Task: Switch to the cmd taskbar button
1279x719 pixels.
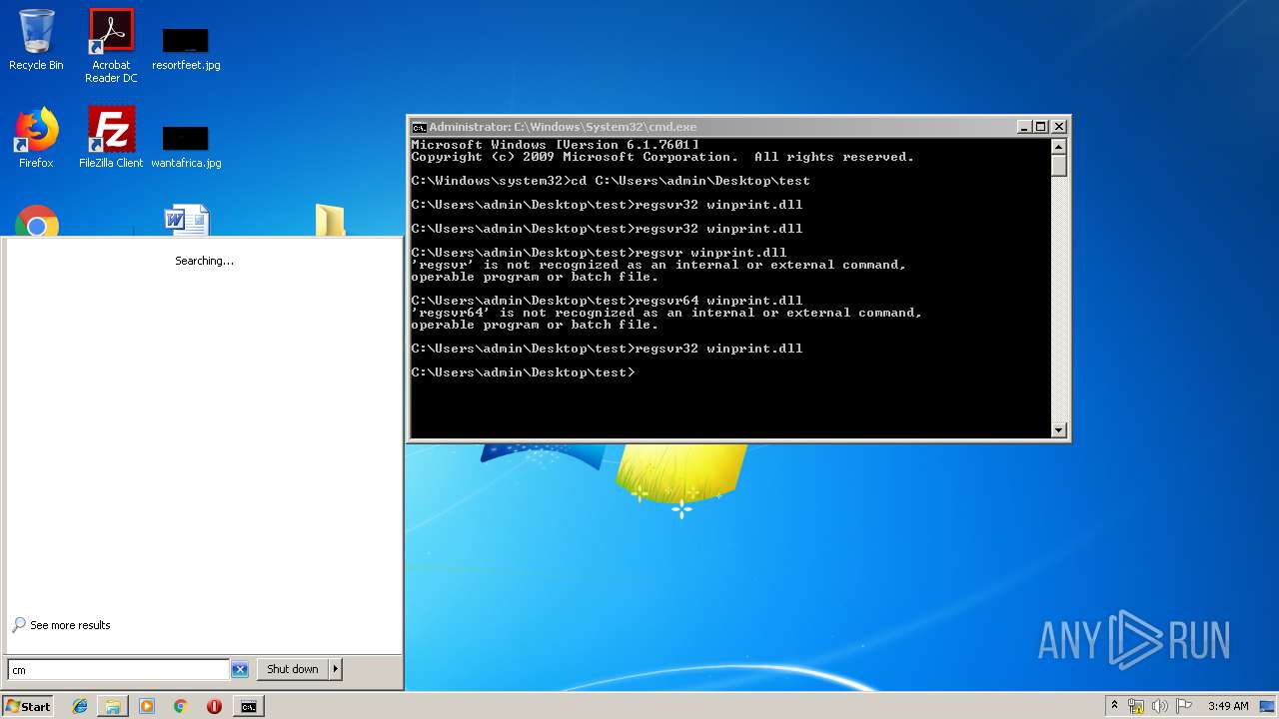Action: [248, 706]
